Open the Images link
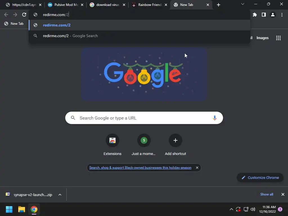 [262, 38]
